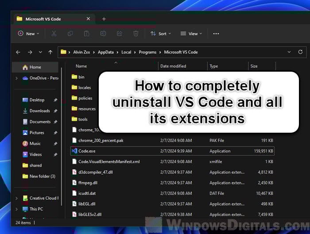Select libGLESv2.dll file

[x=172, y=215]
